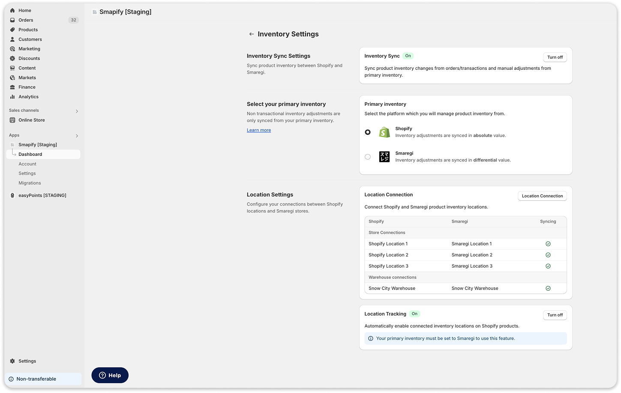Click the Smaregi Location 1 cell
Viewport: 621px width, 393px height.
click(x=471, y=244)
